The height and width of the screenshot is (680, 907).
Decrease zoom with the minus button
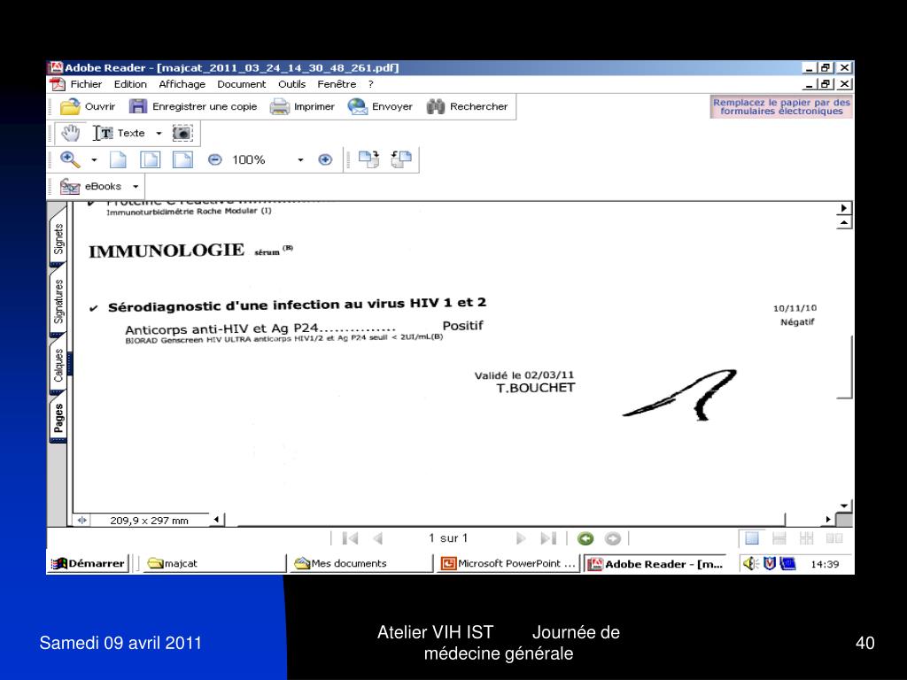[214, 159]
